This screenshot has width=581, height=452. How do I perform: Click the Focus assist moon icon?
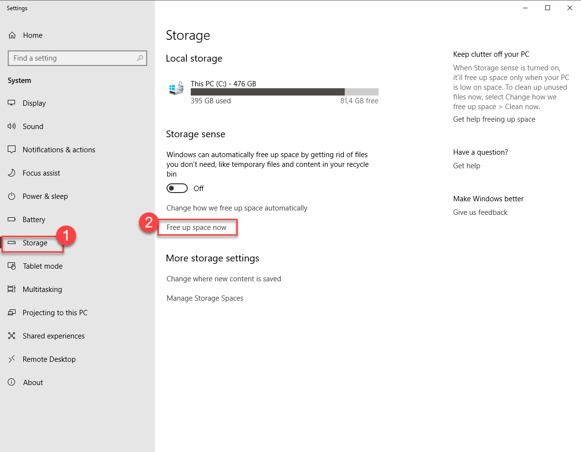(12, 173)
